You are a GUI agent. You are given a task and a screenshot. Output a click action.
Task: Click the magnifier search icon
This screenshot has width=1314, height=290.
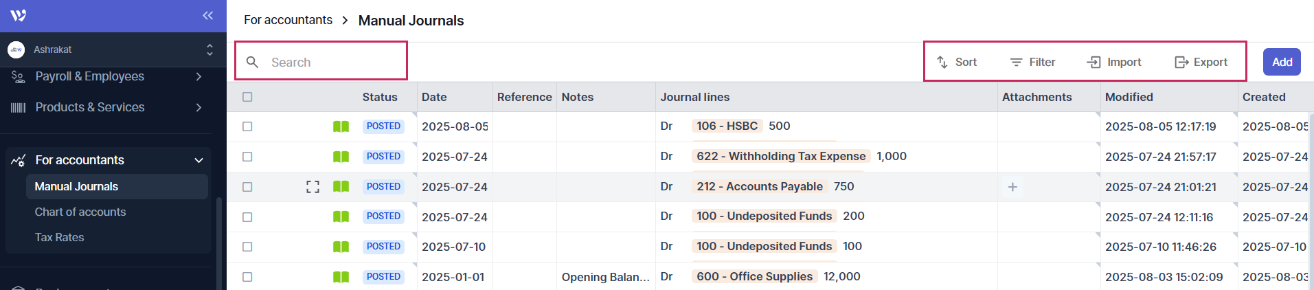(253, 62)
